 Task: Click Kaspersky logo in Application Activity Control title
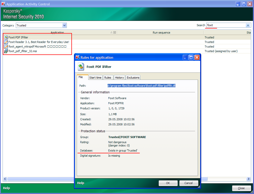pos(3,4)
